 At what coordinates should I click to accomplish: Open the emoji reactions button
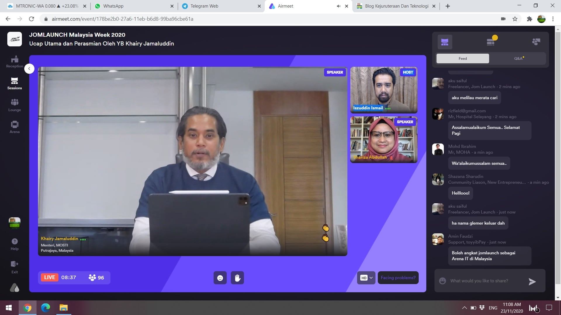pyautogui.click(x=220, y=278)
